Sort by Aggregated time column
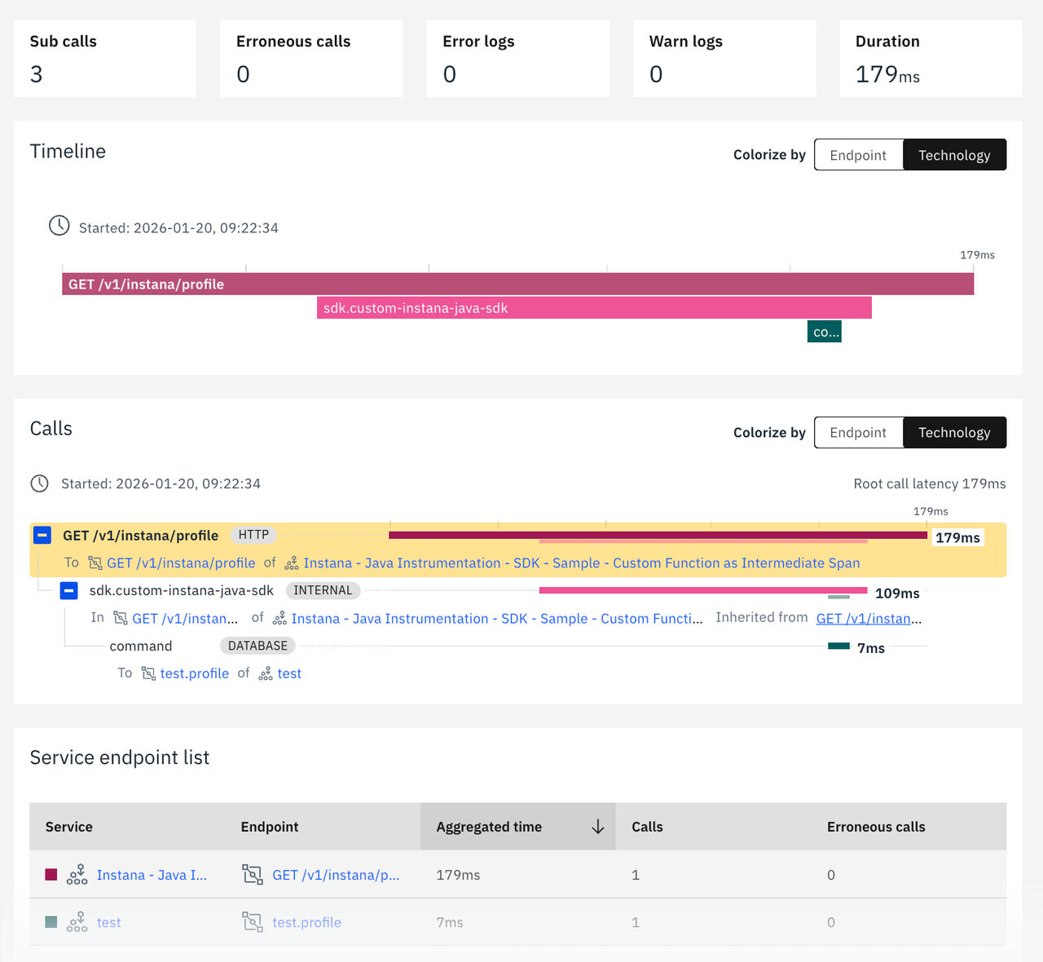The height and width of the screenshot is (962, 1043). click(518, 827)
